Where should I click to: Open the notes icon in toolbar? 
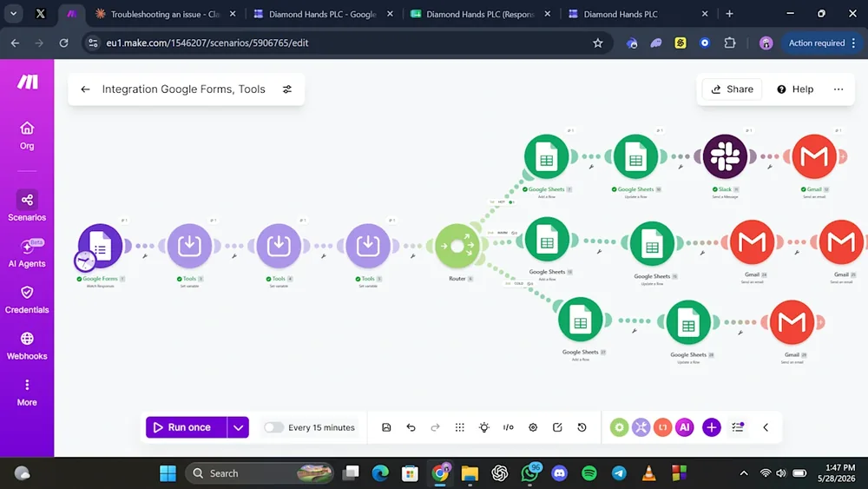(x=557, y=427)
